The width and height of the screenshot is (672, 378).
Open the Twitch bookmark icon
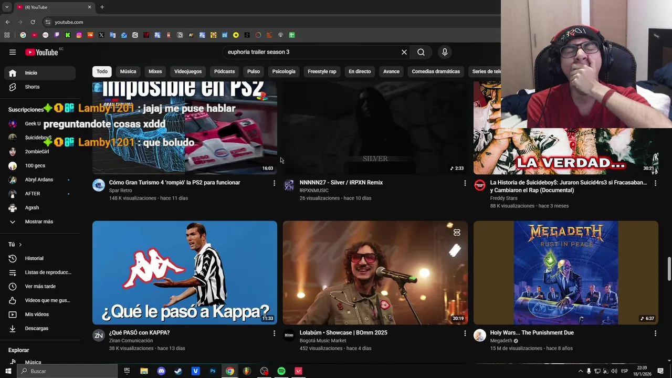click(x=57, y=35)
